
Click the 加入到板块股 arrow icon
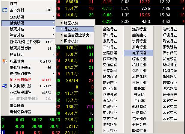click(4, 86)
